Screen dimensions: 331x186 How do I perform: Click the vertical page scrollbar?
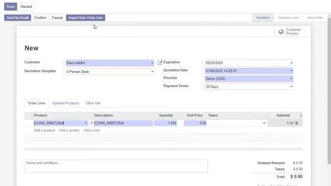coord(329,91)
